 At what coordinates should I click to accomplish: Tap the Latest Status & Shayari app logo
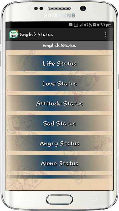point(13,34)
